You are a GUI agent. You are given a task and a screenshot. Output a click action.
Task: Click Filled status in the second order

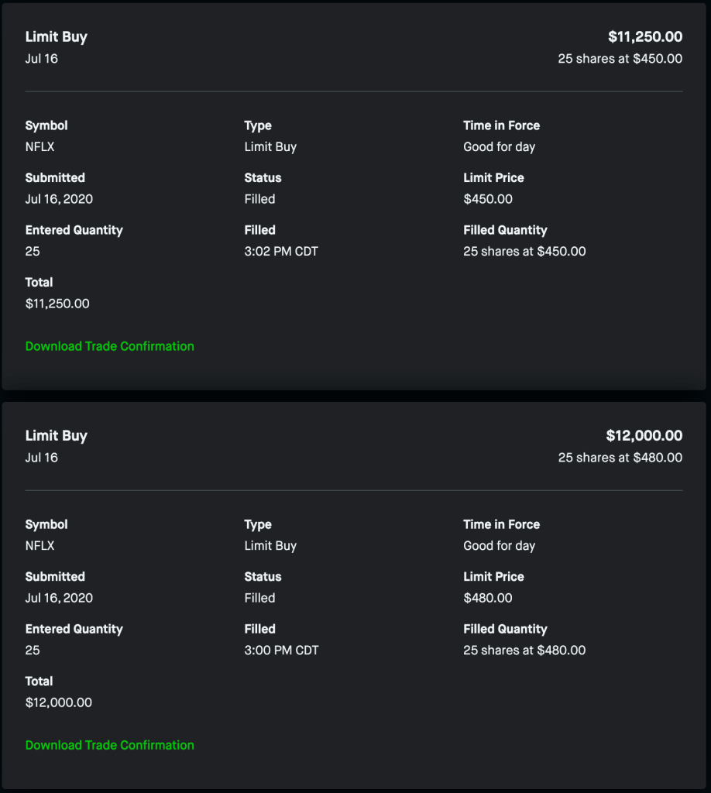(259, 598)
